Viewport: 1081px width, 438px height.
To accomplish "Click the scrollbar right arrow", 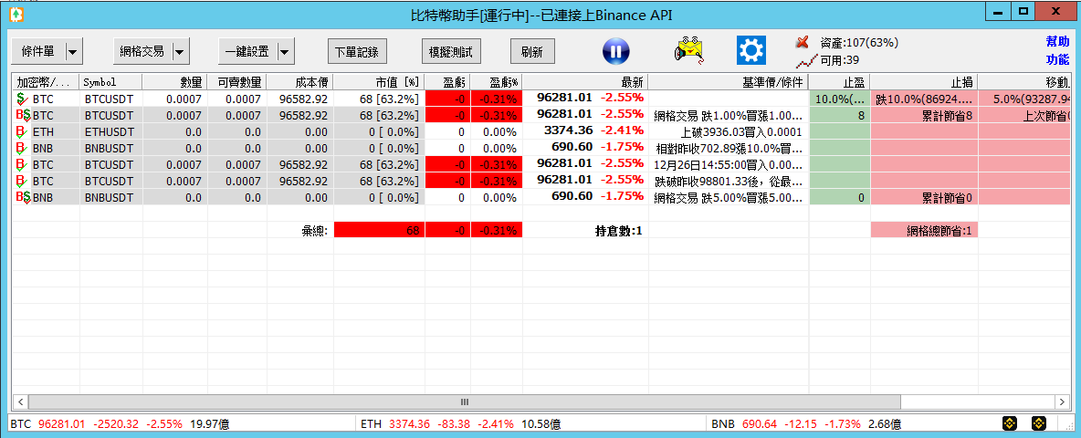I will pos(1063,401).
